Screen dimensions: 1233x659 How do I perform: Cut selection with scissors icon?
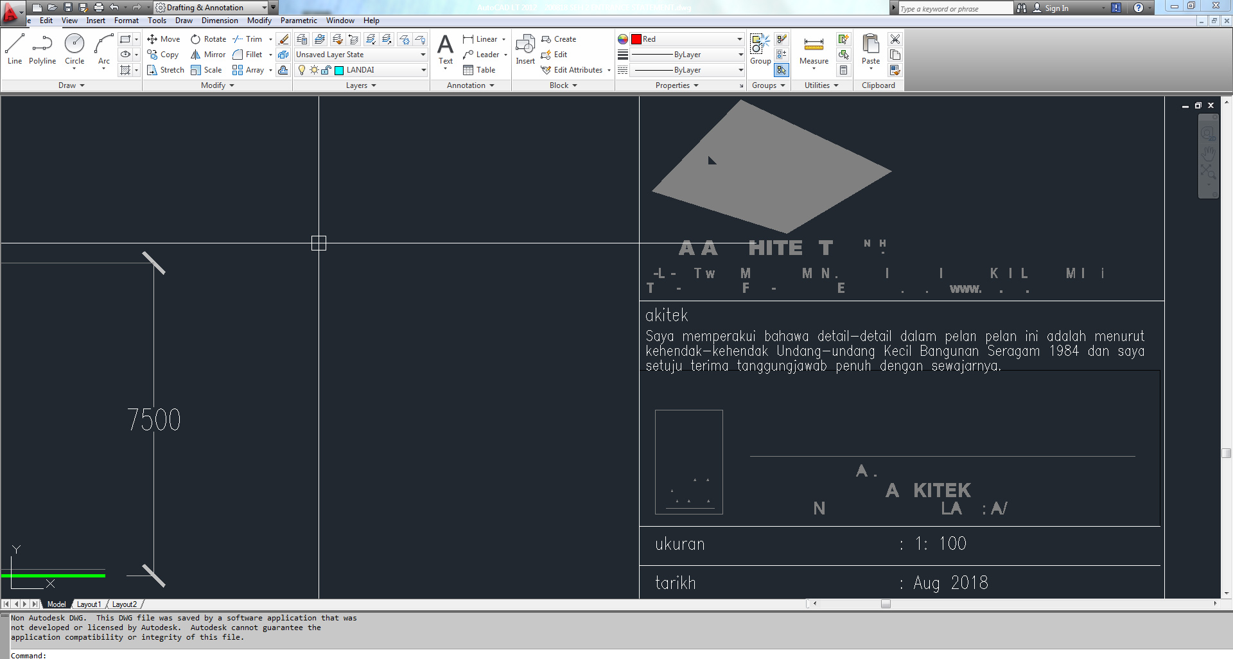[x=895, y=39]
